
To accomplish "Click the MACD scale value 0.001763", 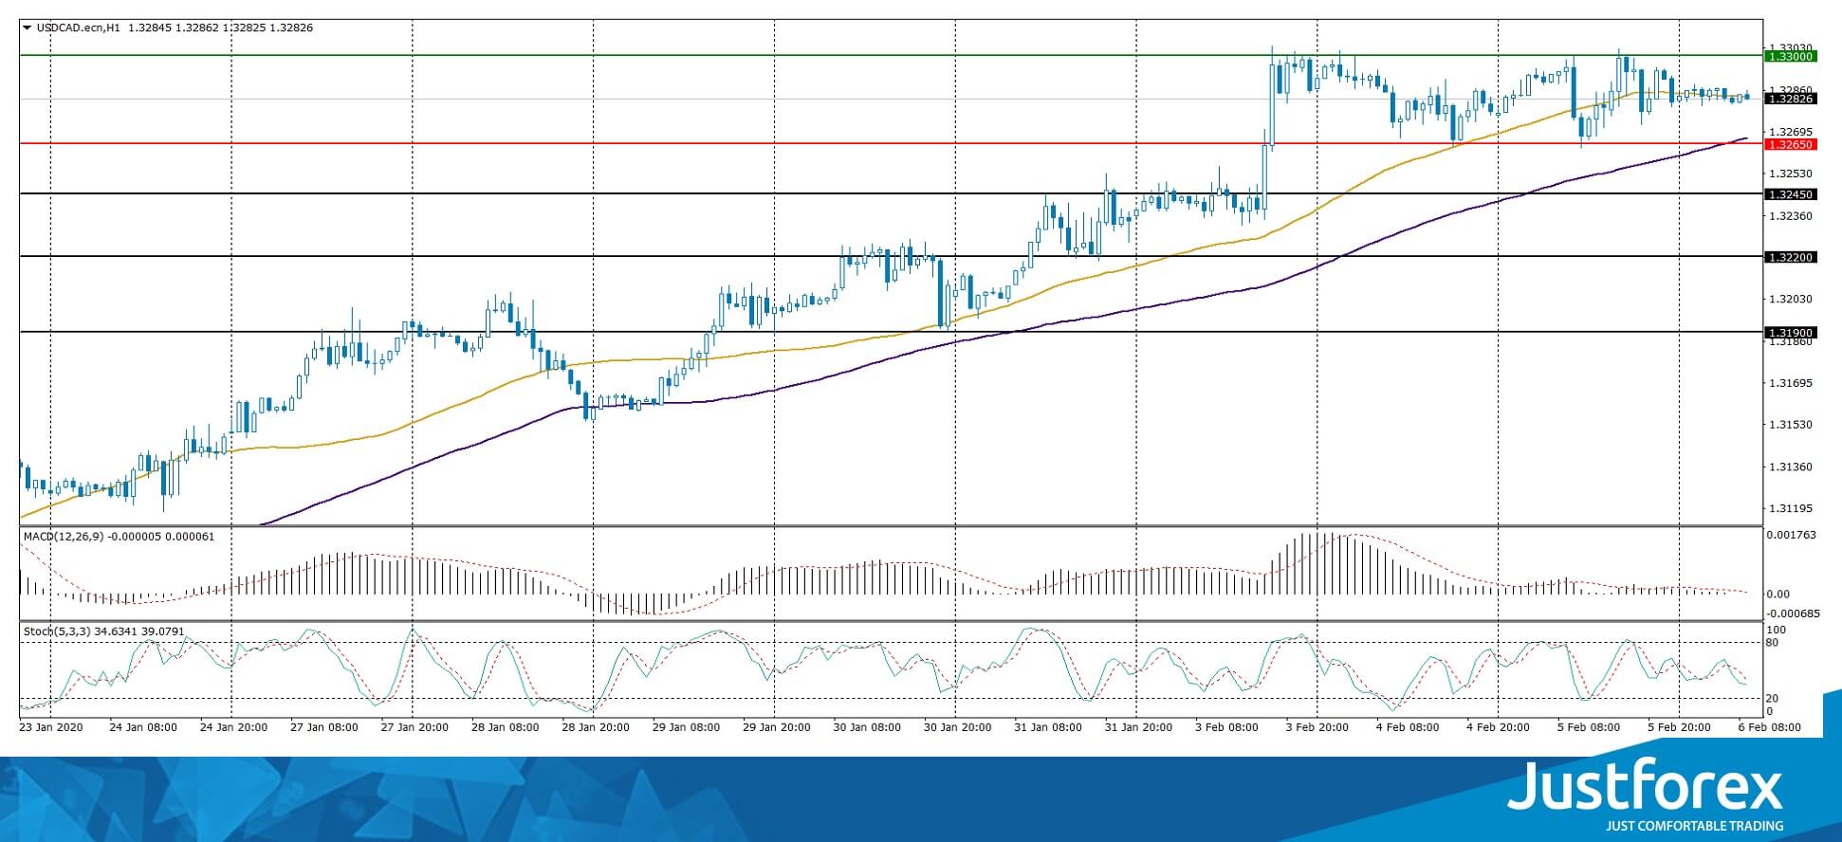I will coord(1792,535).
